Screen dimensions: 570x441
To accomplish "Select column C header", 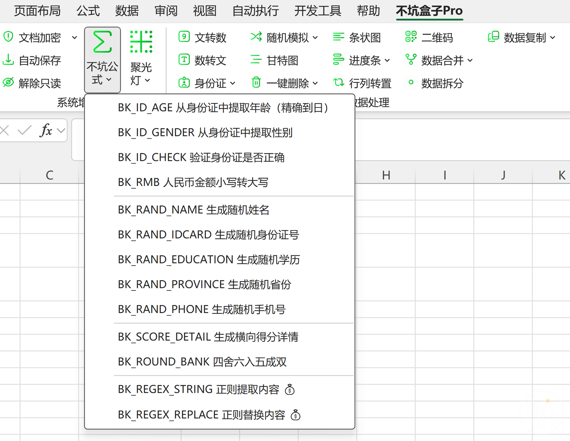I will 50,175.
